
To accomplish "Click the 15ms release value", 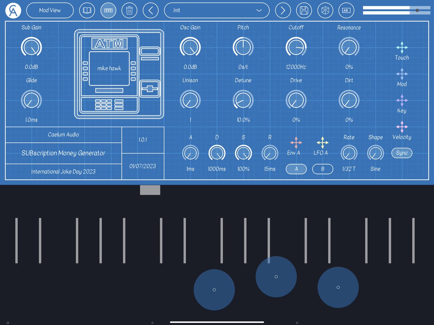I will tap(270, 169).
